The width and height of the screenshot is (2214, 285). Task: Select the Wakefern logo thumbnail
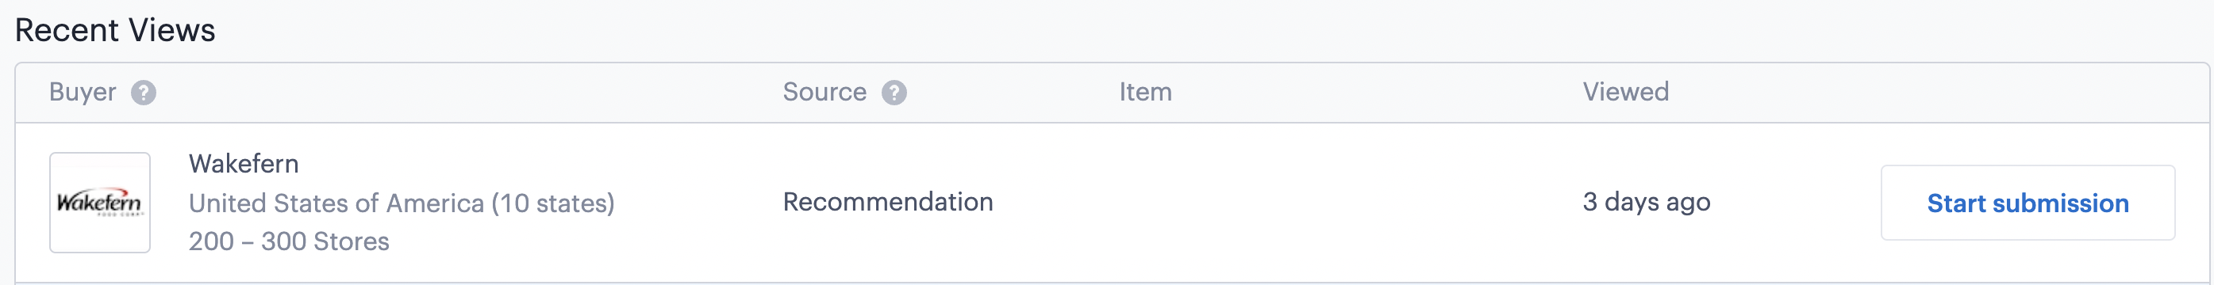[100, 203]
